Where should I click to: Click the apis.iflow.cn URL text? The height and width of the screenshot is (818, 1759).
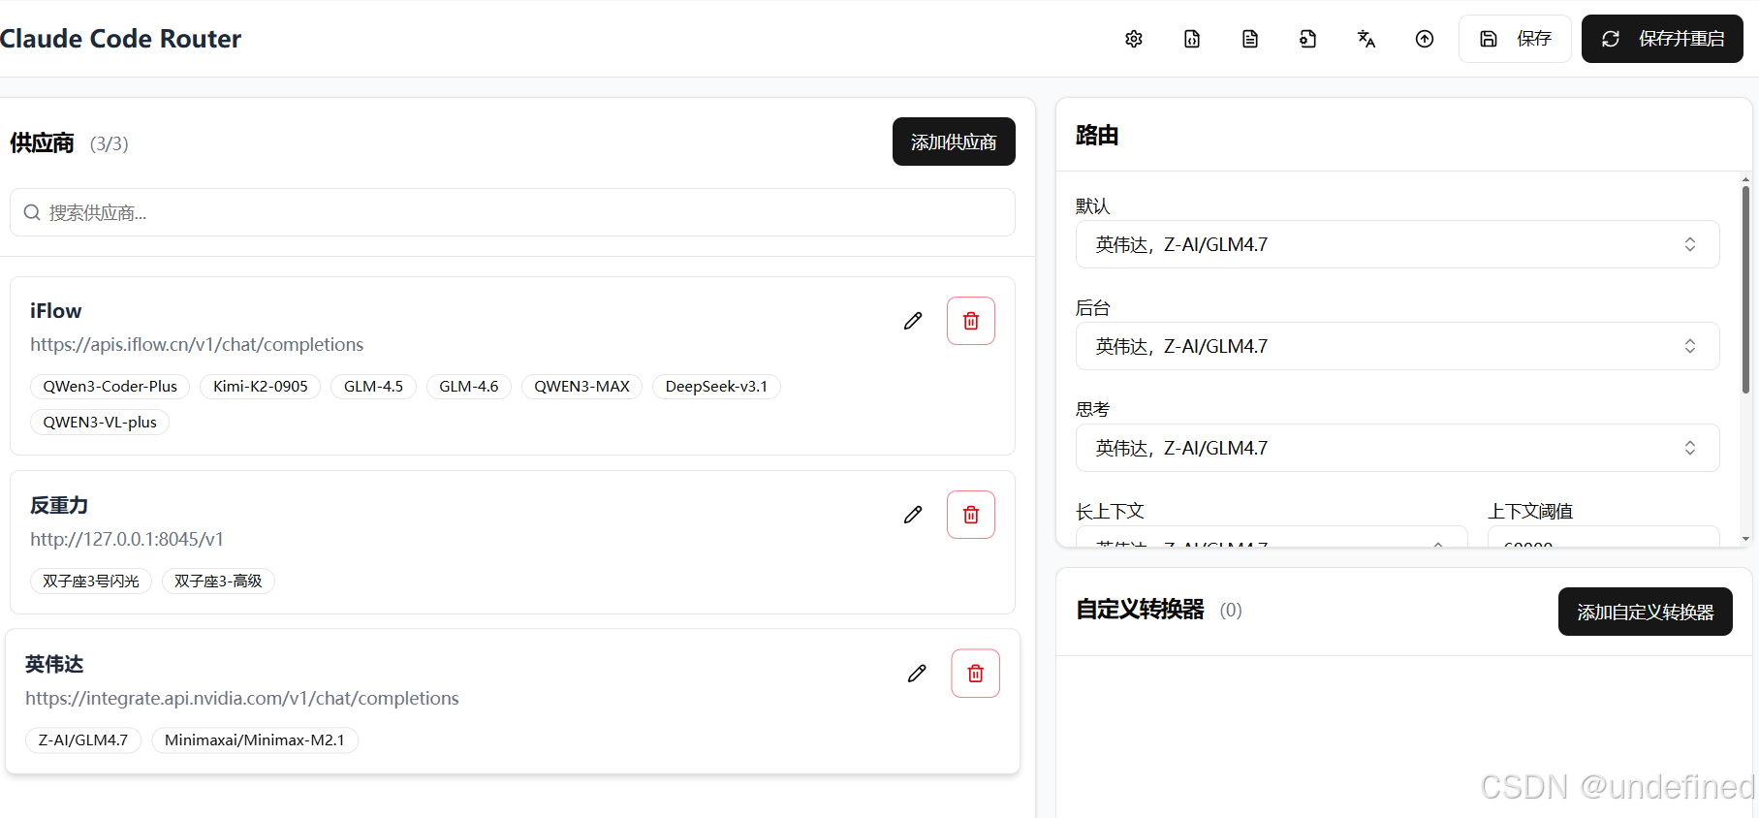[197, 344]
